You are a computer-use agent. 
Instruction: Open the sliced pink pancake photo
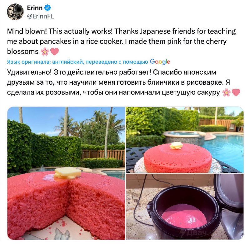(66, 173)
